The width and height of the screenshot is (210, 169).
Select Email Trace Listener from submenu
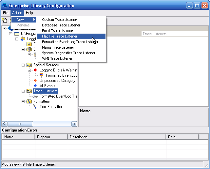(57, 31)
